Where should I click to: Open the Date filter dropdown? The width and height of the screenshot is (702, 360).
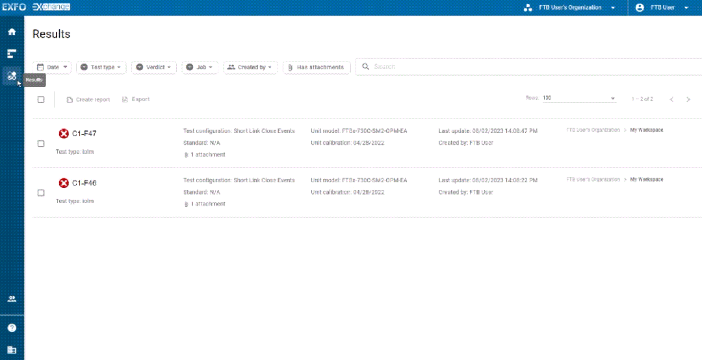(x=52, y=67)
